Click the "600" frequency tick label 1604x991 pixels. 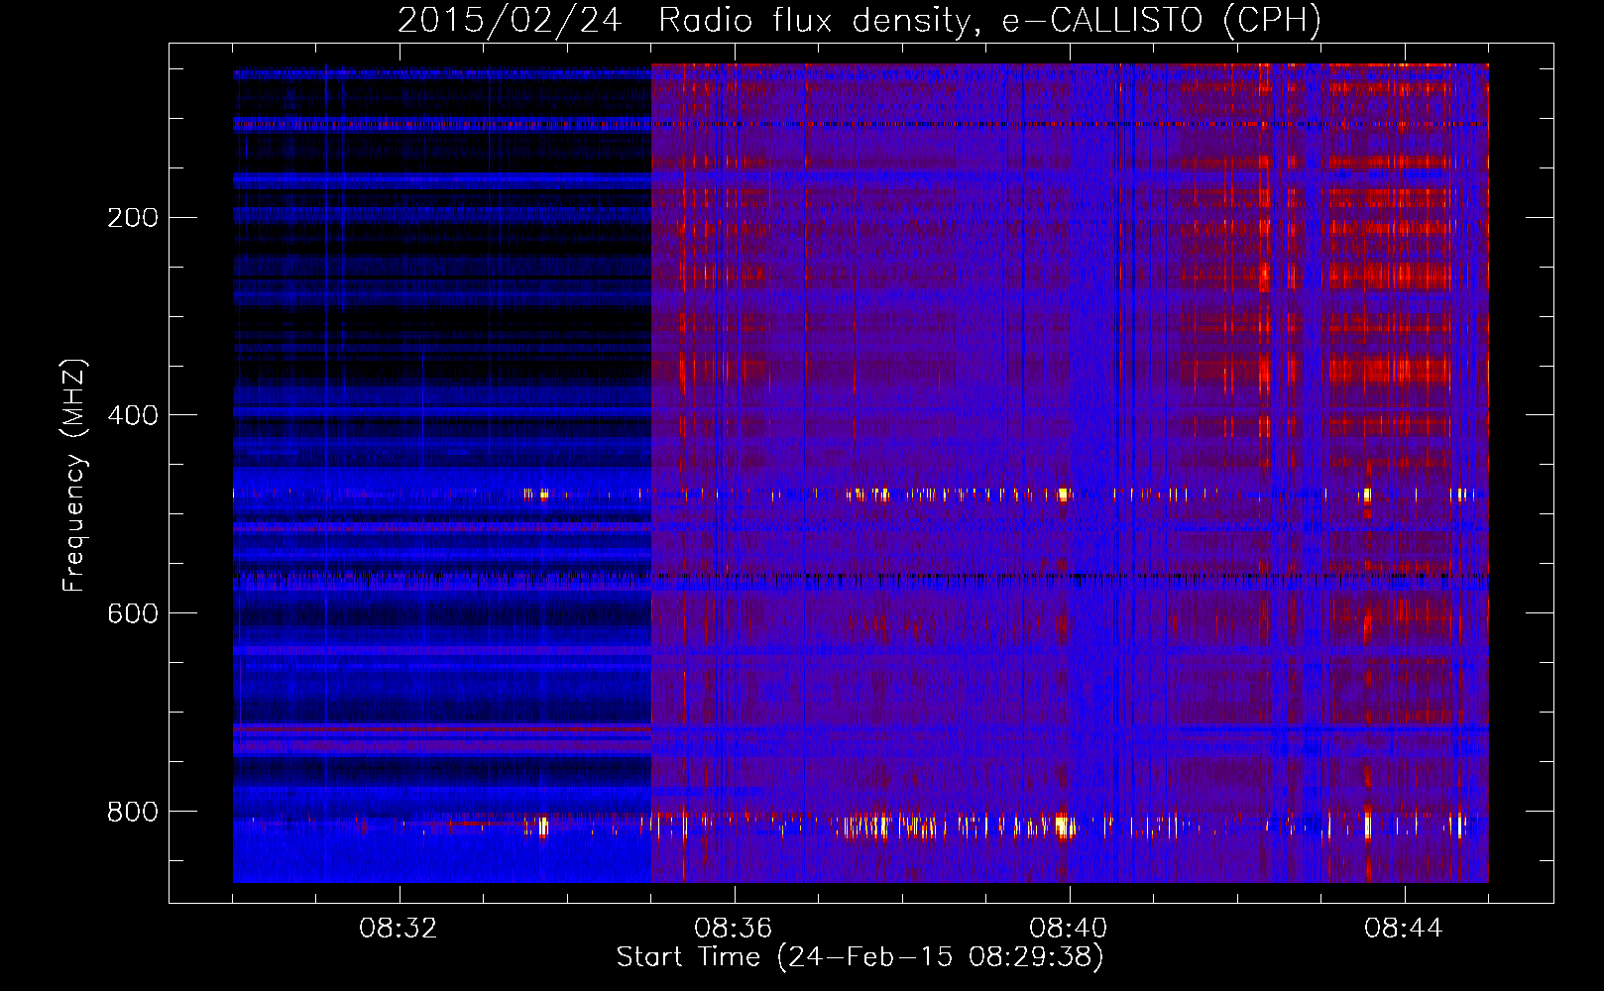132,613
